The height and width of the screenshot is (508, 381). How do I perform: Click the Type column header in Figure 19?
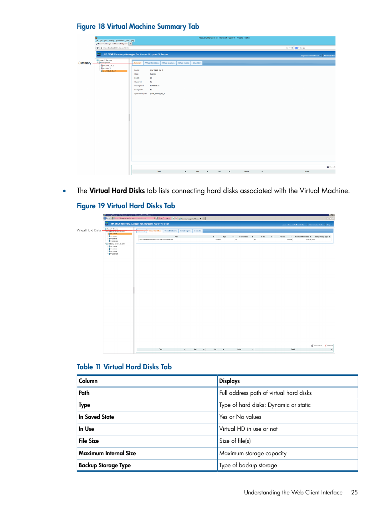point(224,237)
